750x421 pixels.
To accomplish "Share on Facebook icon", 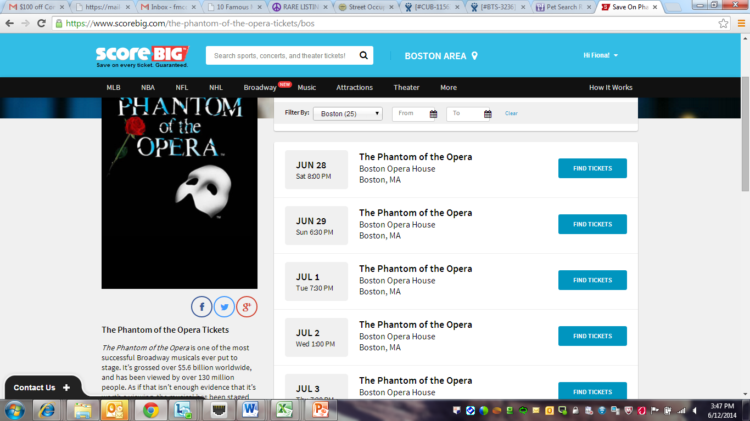I will (x=202, y=307).
